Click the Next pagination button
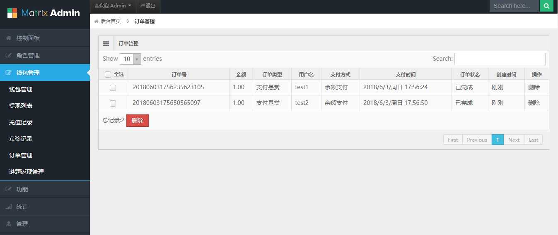 [514, 140]
